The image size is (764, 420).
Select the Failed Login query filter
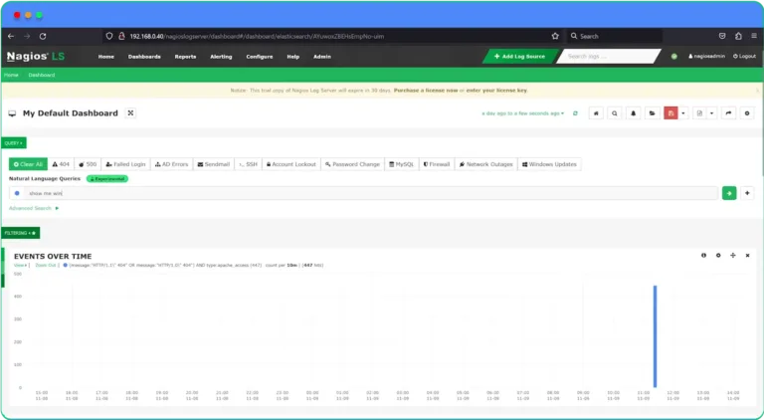pos(125,164)
